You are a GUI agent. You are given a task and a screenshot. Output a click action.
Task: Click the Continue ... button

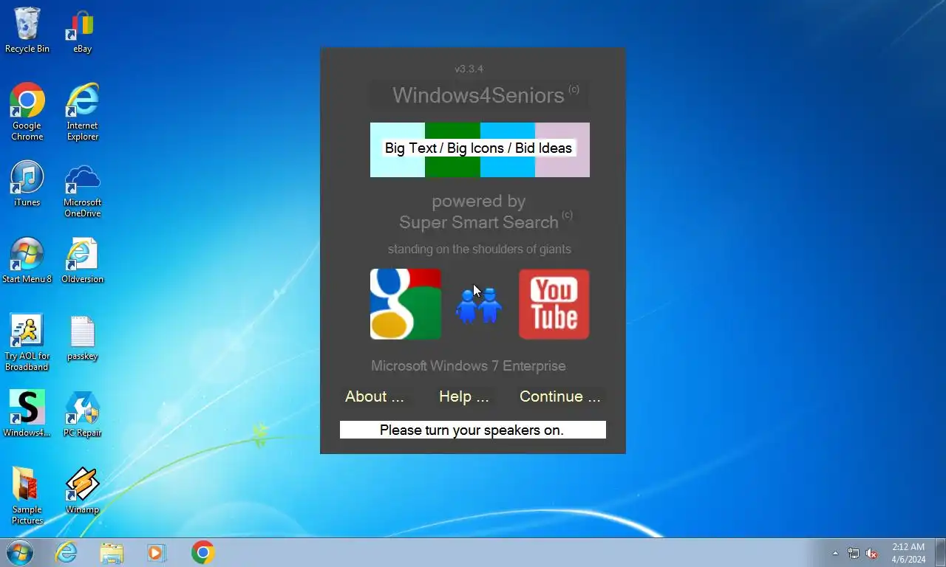point(560,396)
